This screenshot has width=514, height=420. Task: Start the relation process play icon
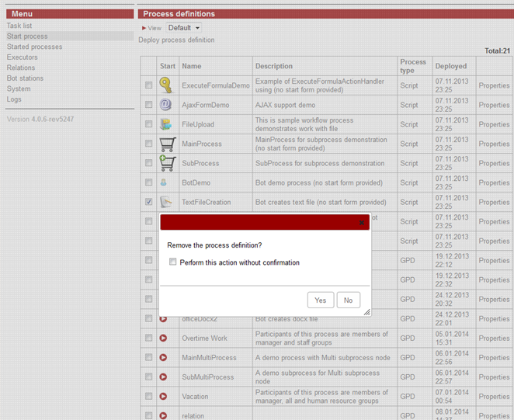[163, 416]
